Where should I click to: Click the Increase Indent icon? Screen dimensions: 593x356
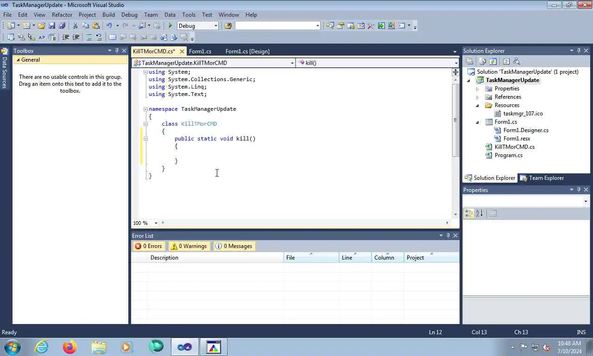point(76,37)
